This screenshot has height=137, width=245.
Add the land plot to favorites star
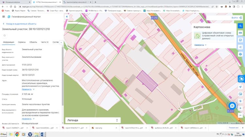[x=5, y=35]
